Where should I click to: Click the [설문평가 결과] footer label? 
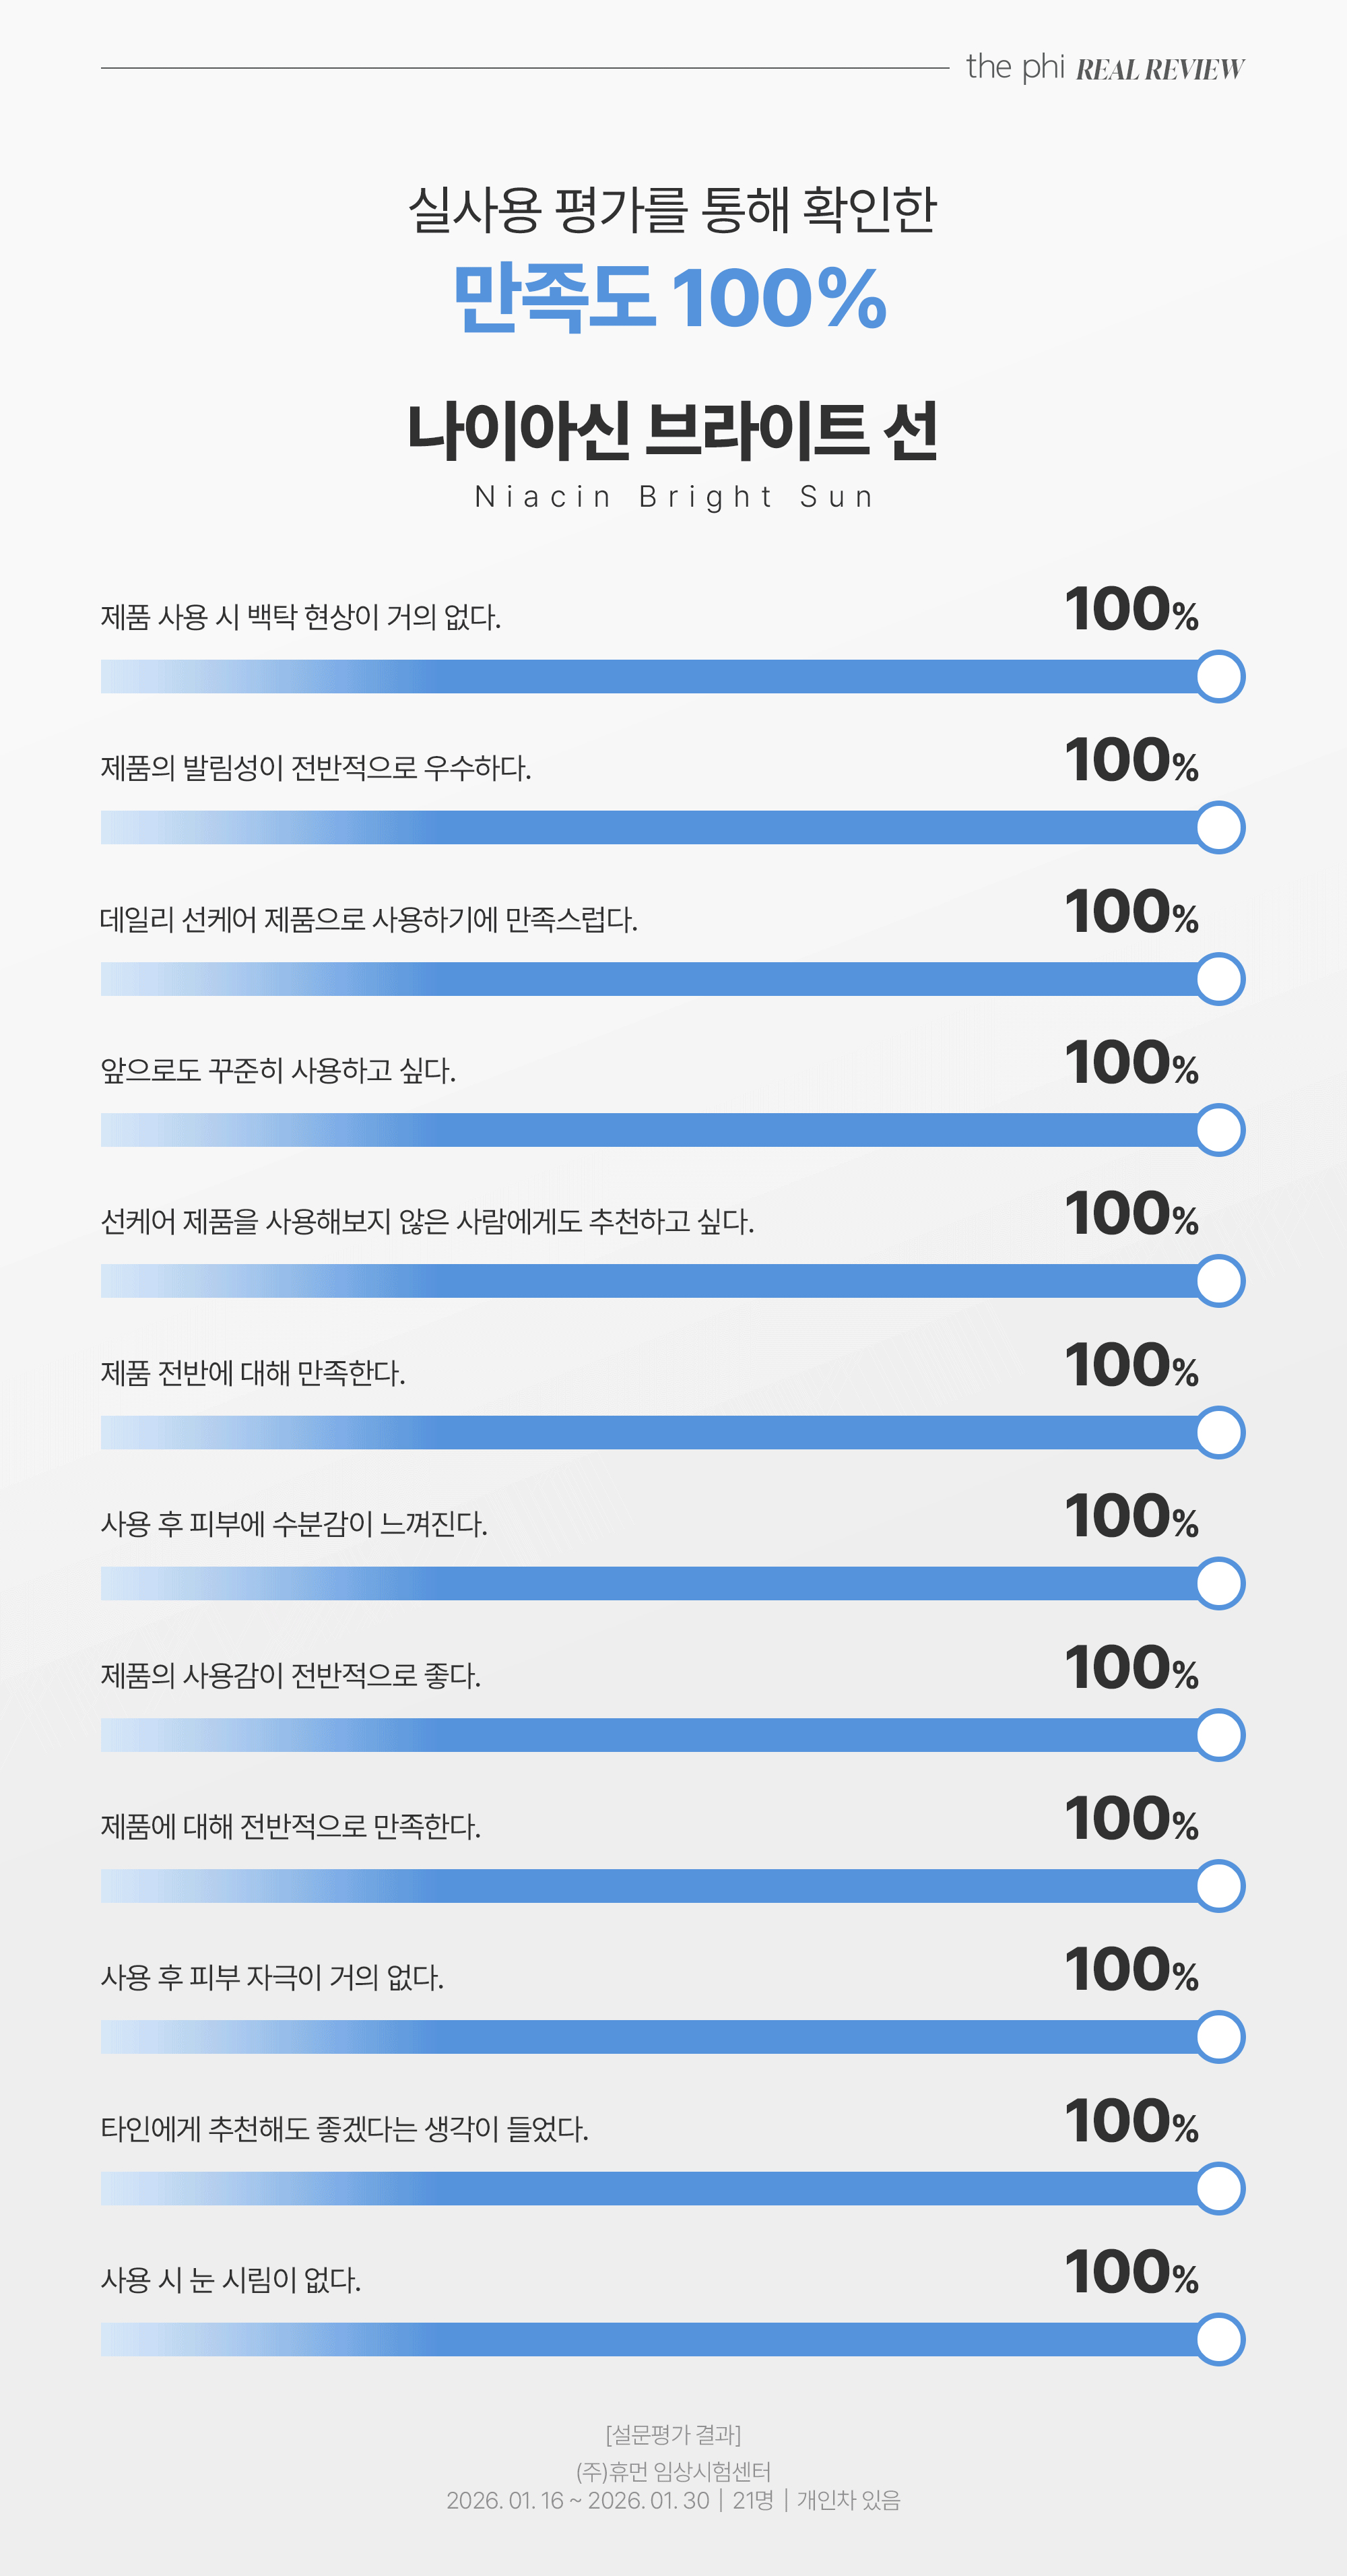click(x=673, y=2434)
